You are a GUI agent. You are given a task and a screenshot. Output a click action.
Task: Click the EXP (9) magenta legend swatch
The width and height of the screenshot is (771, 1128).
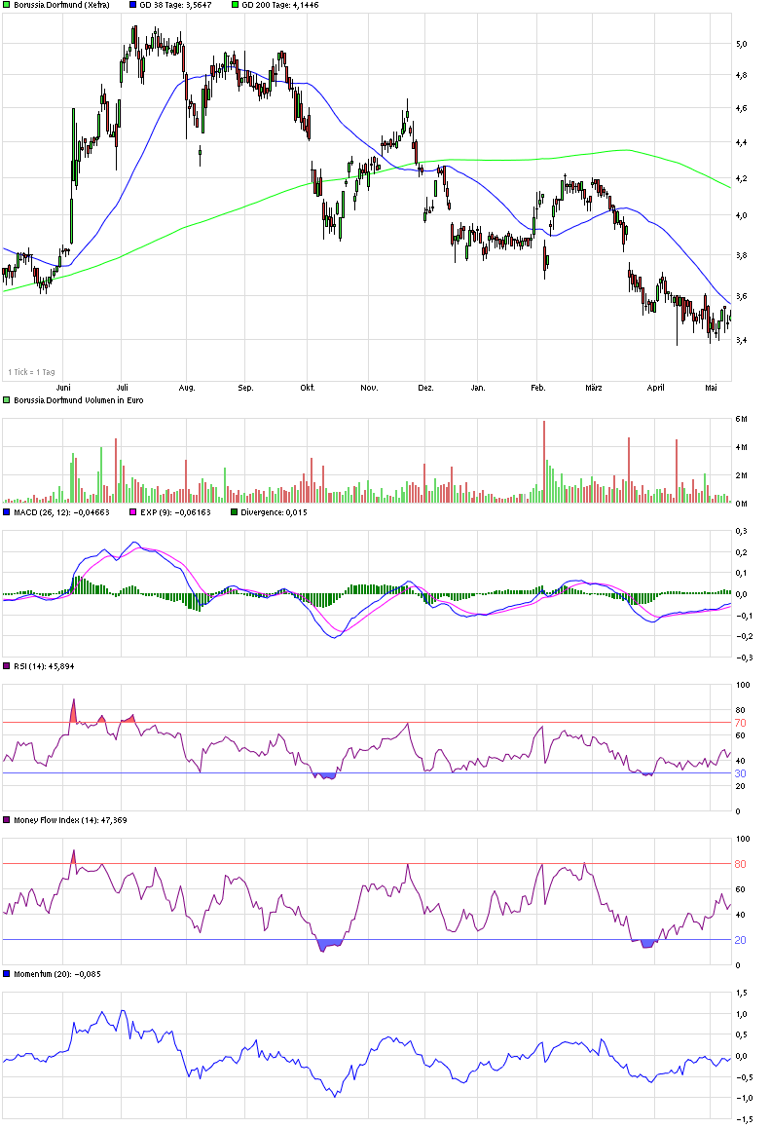(133, 512)
